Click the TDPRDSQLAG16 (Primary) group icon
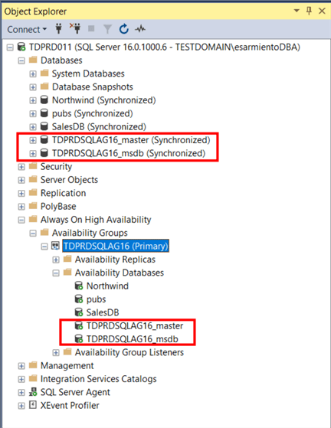331x428 pixels. [x=56, y=246]
